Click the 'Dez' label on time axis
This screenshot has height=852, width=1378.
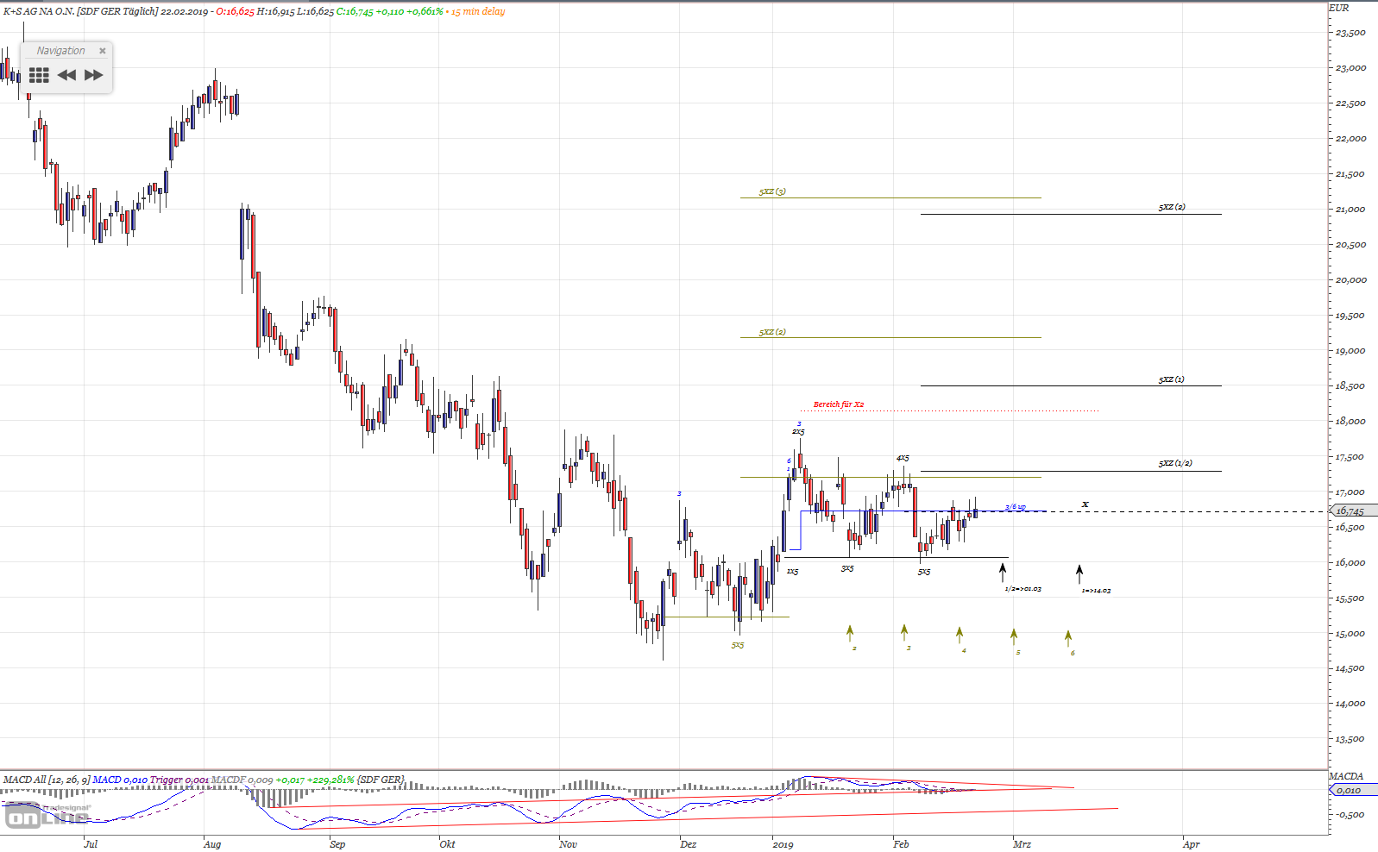click(688, 844)
